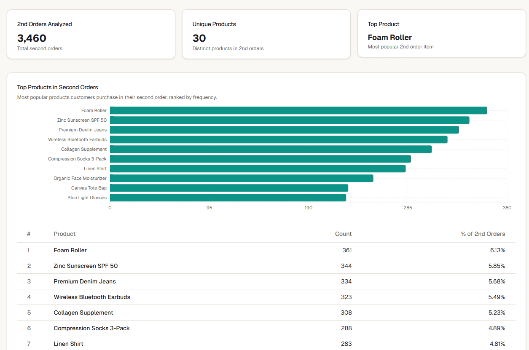529x350 pixels.
Task: Click the Product column header
Action: click(x=64, y=234)
